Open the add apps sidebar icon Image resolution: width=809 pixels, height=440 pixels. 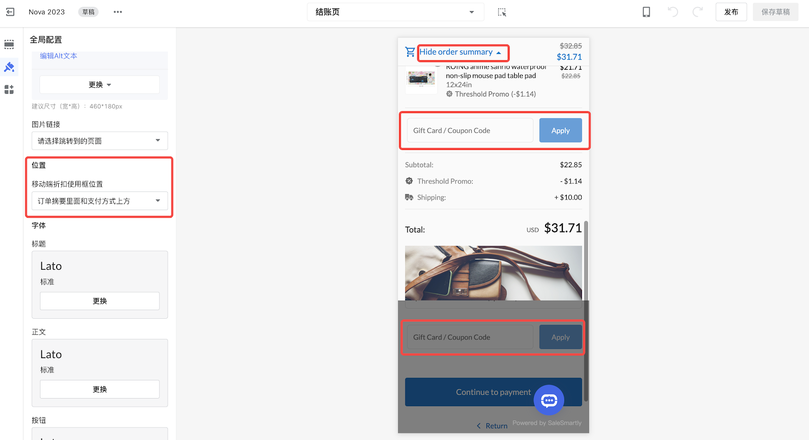click(x=9, y=89)
